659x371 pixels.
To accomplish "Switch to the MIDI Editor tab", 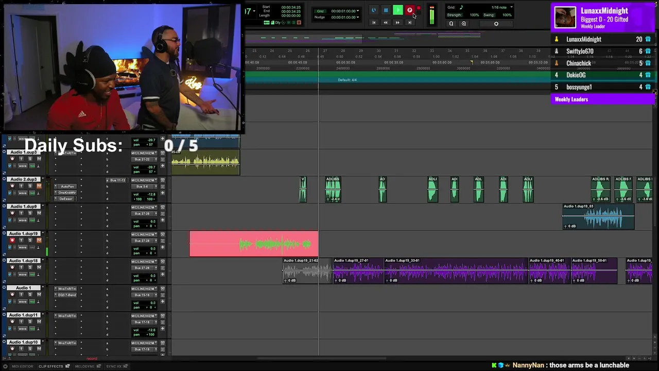I will tap(22, 366).
